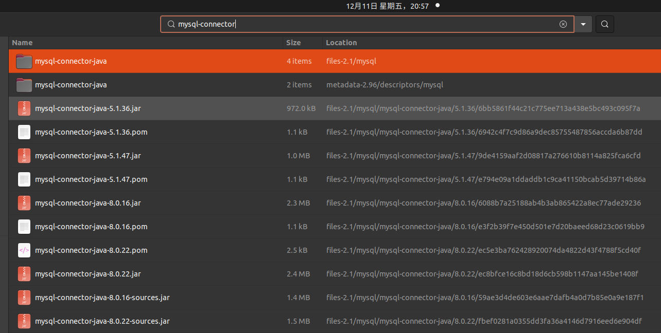Click the 1.4 MB size value
This screenshot has width=661, height=333.
[x=299, y=298]
